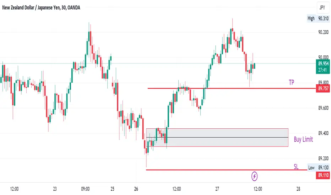This screenshot has height=195, width=331.
Task: Select the SL text annotation
Action: [296, 167]
